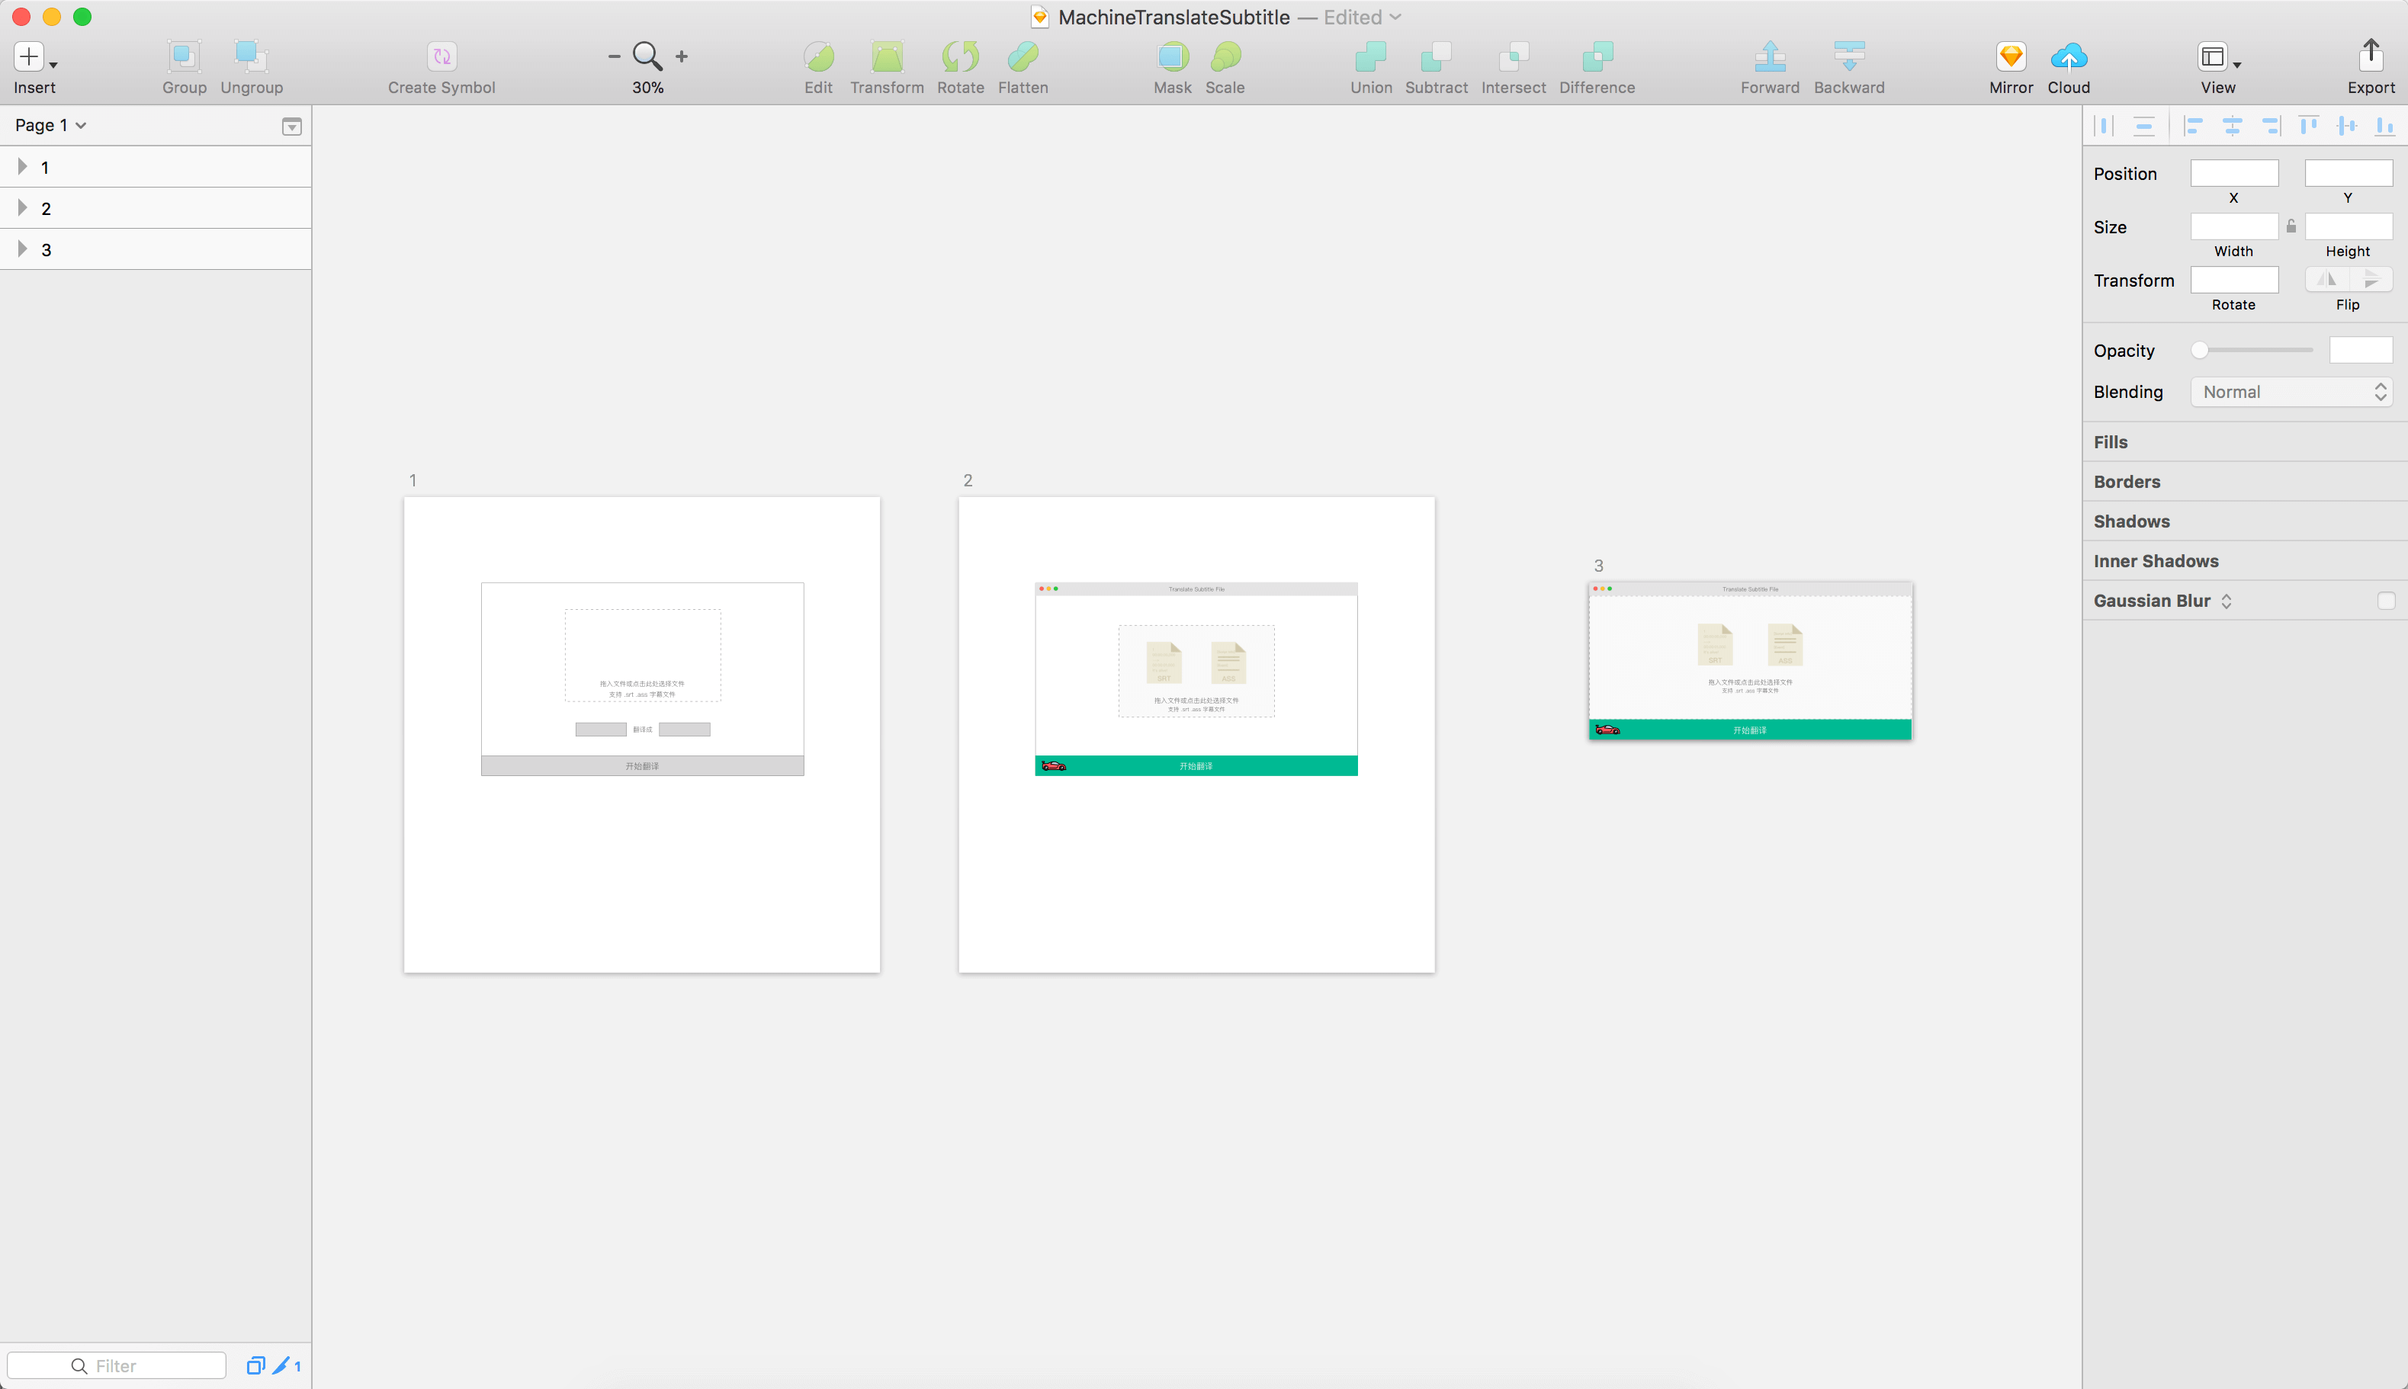The width and height of the screenshot is (2408, 1389).
Task: Click the layer Filter search field
Action: 117,1366
